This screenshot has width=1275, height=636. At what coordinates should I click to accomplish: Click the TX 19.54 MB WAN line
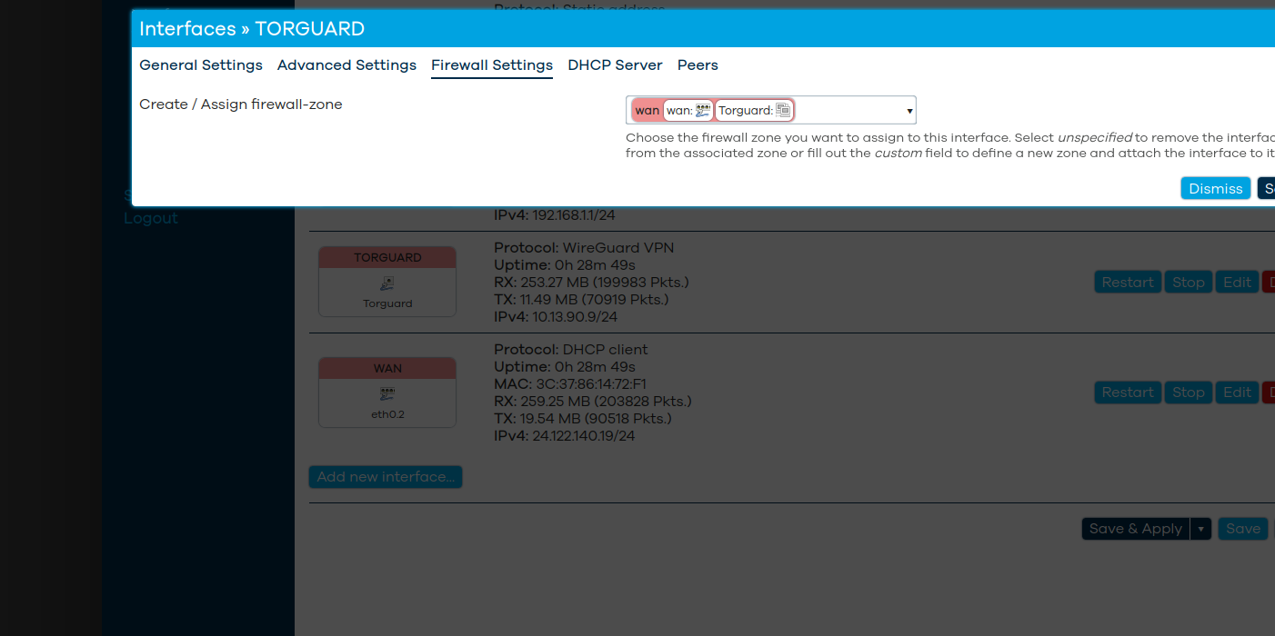point(583,419)
